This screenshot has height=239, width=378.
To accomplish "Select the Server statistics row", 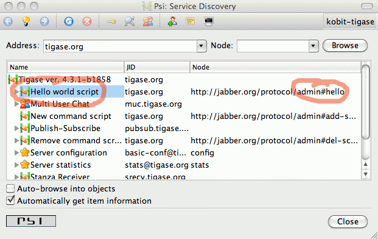I will click(x=184, y=165).
